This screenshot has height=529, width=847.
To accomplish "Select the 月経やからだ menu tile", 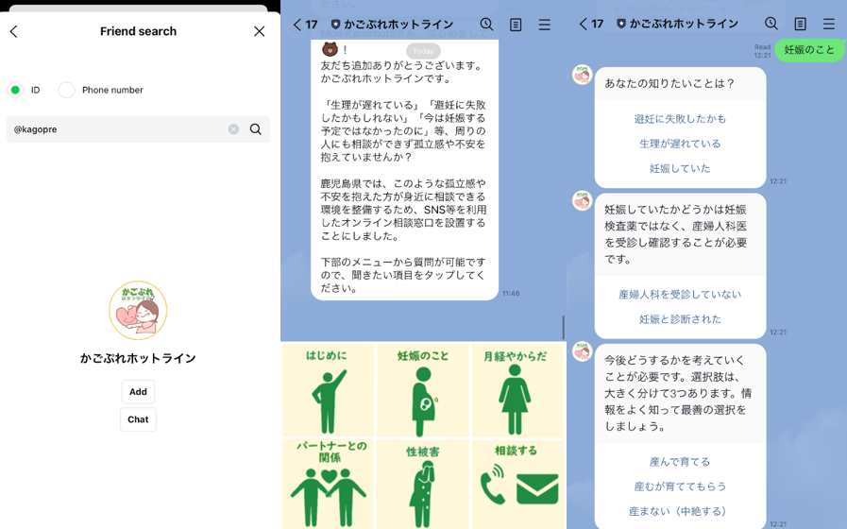I will pyautogui.click(x=516, y=390).
